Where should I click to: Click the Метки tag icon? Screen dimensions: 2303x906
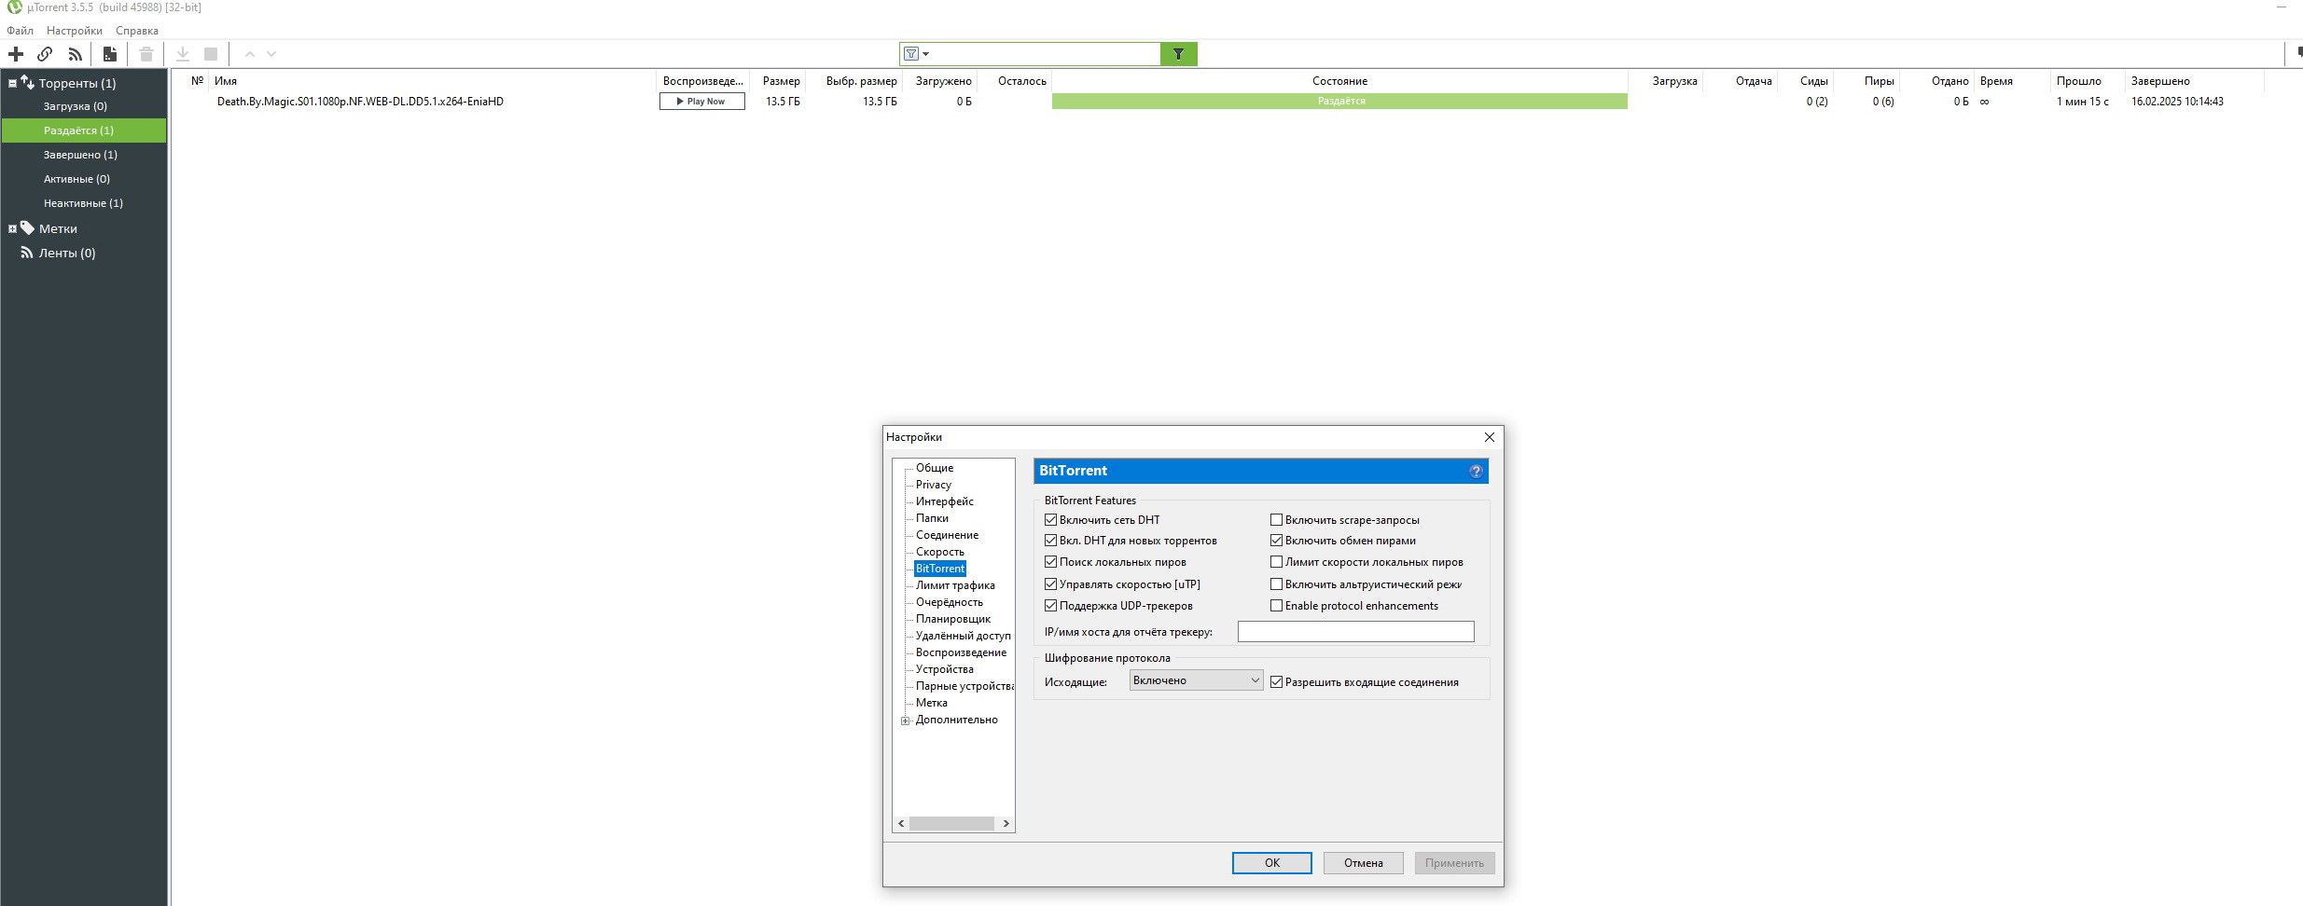(28, 228)
